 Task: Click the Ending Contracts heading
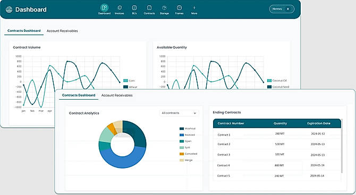[x=226, y=112]
